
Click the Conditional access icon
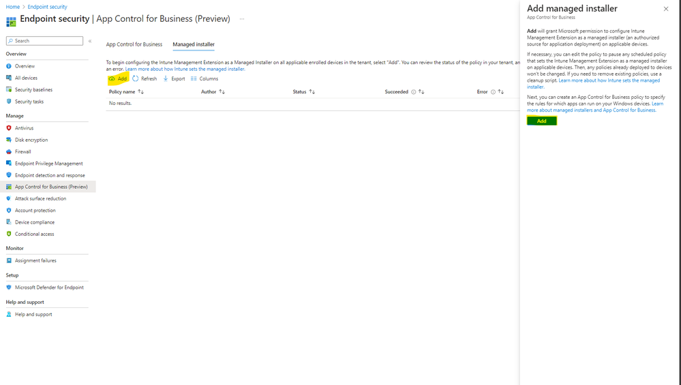tap(9, 234)
